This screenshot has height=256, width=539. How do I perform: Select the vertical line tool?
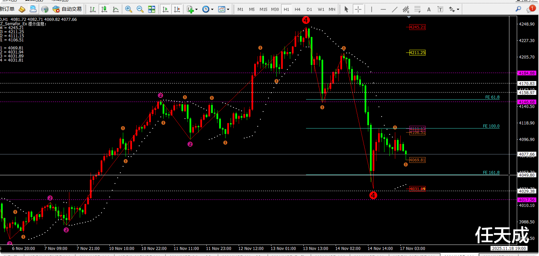pyautogui.click(x=372, y=9)
